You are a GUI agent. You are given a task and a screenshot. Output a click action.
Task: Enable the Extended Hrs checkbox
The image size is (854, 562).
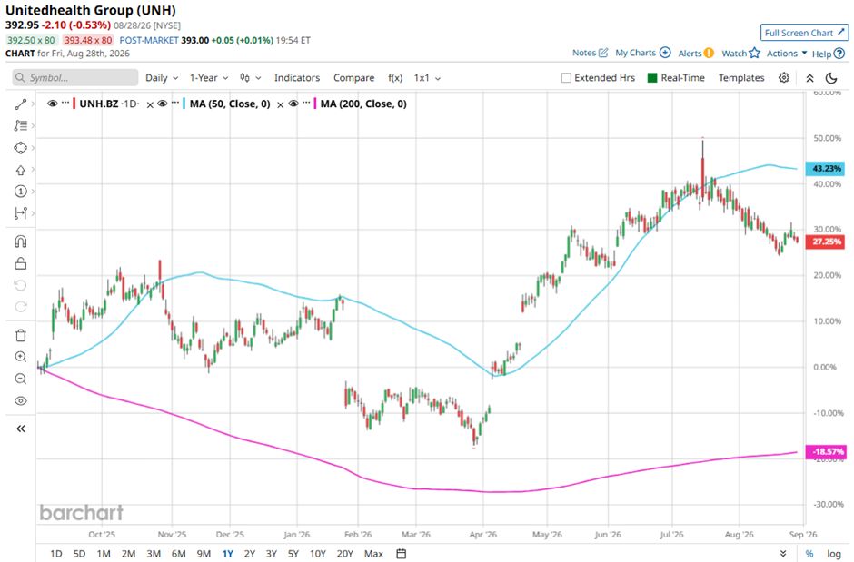coord(566,78)
